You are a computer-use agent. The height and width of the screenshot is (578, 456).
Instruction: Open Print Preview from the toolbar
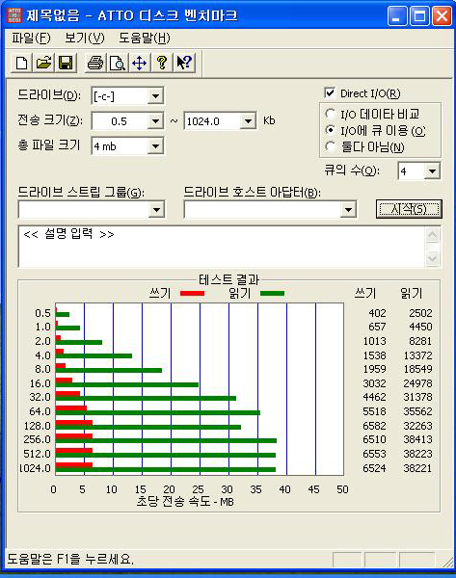tap(118, 63)
